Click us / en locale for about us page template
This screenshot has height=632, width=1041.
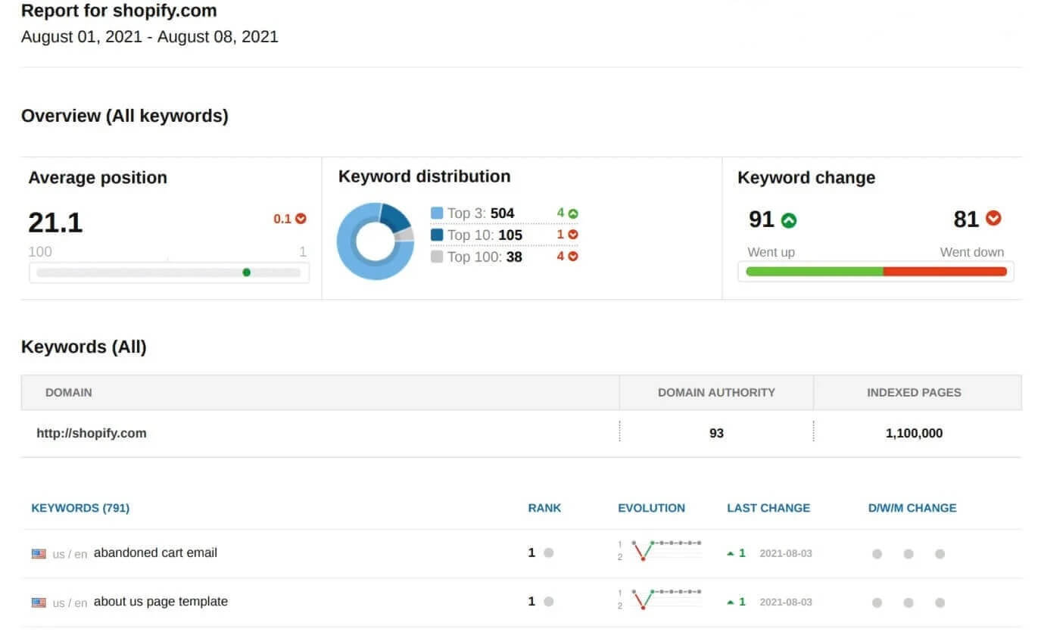(x=70, y=602)
